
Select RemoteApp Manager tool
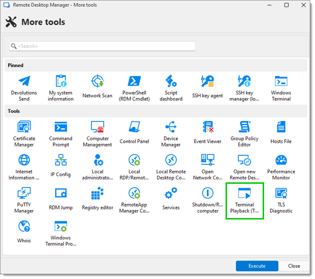134,200
